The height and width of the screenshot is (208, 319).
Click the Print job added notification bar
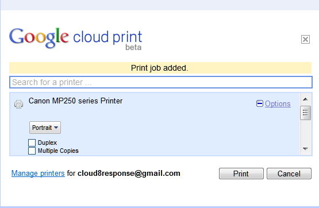[160, 68]
